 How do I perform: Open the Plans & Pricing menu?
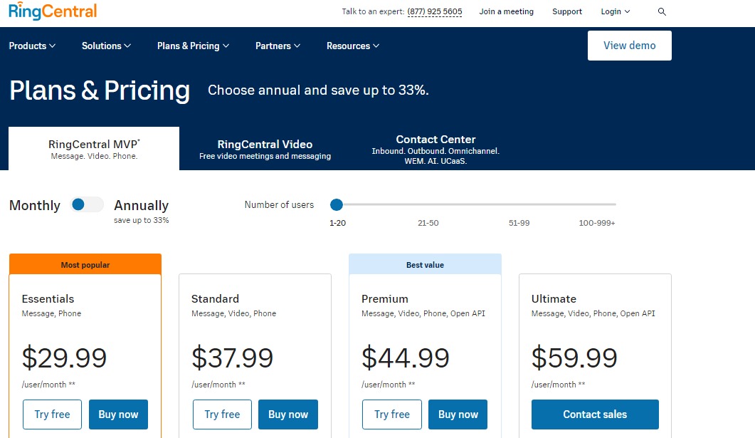click(192, 46)
